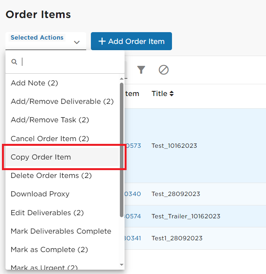Choose Add/Remove Deliverable (2) option
The image size is (266, 274).
(x=62, y=102)
